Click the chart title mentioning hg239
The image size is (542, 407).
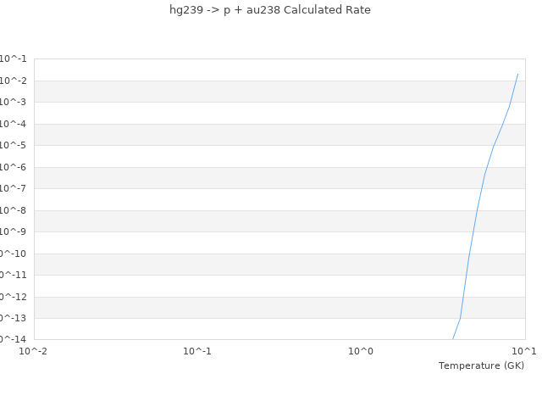coord(270,10)
